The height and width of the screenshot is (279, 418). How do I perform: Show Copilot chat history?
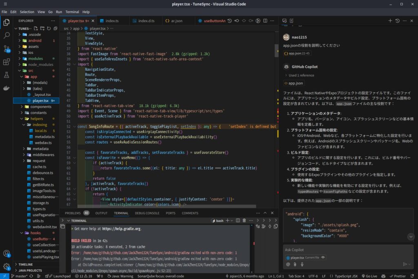398,20
